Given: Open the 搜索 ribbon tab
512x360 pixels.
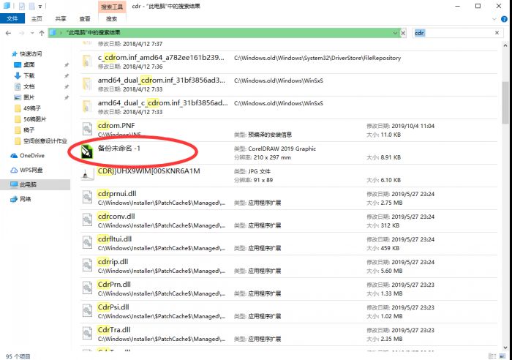Looking at the screenshot, I should [111, 18].
